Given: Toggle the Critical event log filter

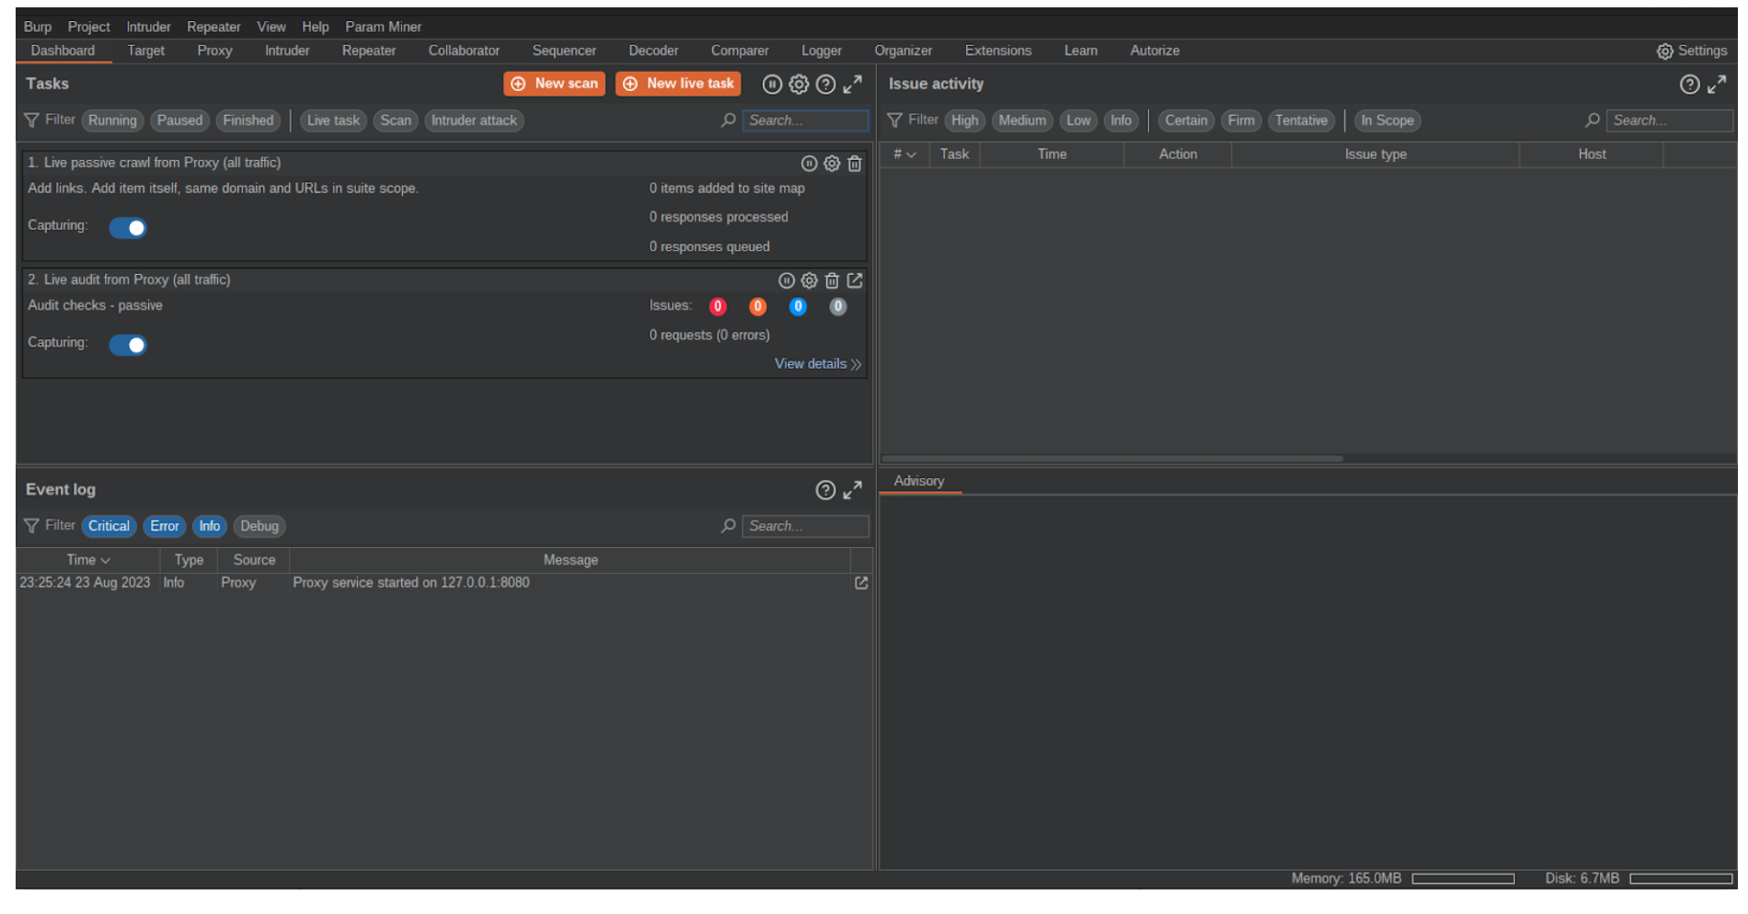Looking at the screenshot, I should 109,526.
